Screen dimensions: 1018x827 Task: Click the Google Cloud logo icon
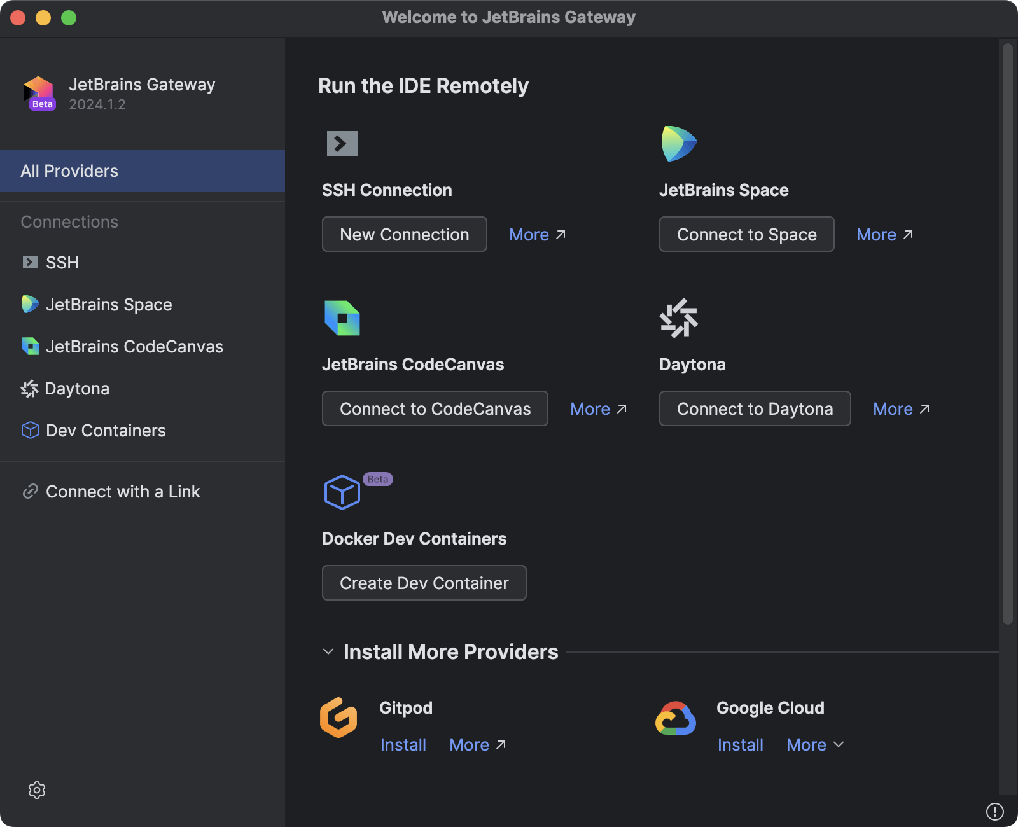pos(676,718)
